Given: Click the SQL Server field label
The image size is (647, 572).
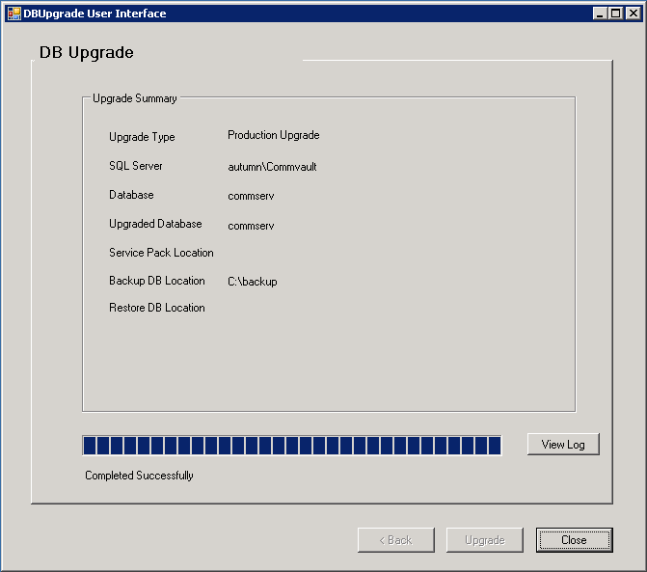Looking at the screenshot, I should click(x=135, y=166).
